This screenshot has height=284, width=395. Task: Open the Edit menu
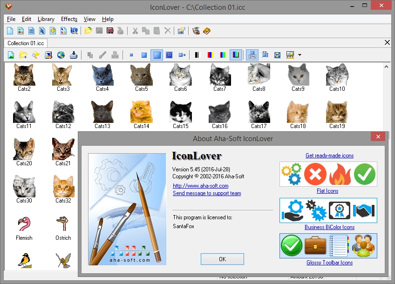(x=26, y=19)
